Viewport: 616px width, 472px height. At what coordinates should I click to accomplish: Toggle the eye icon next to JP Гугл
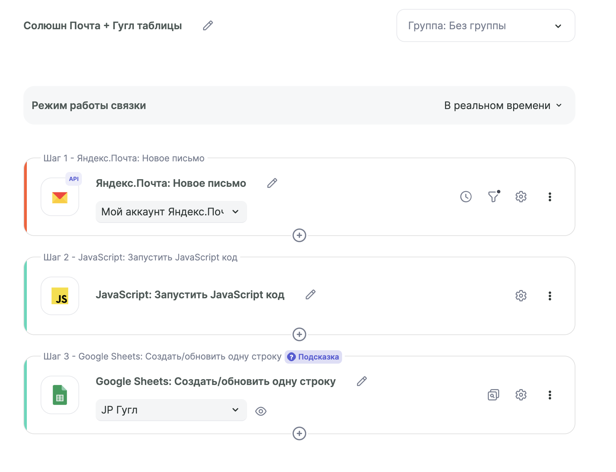point(261,411)
